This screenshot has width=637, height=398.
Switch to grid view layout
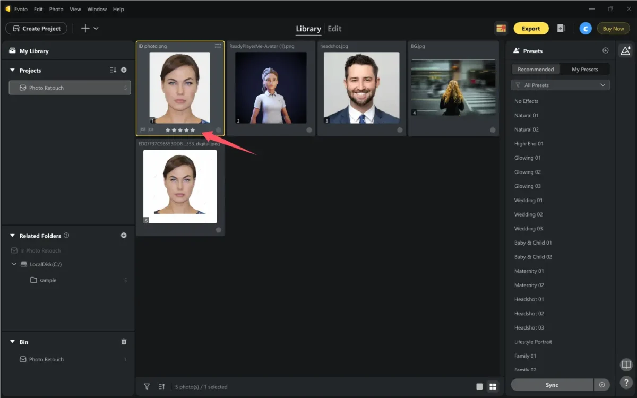point(493,387)
